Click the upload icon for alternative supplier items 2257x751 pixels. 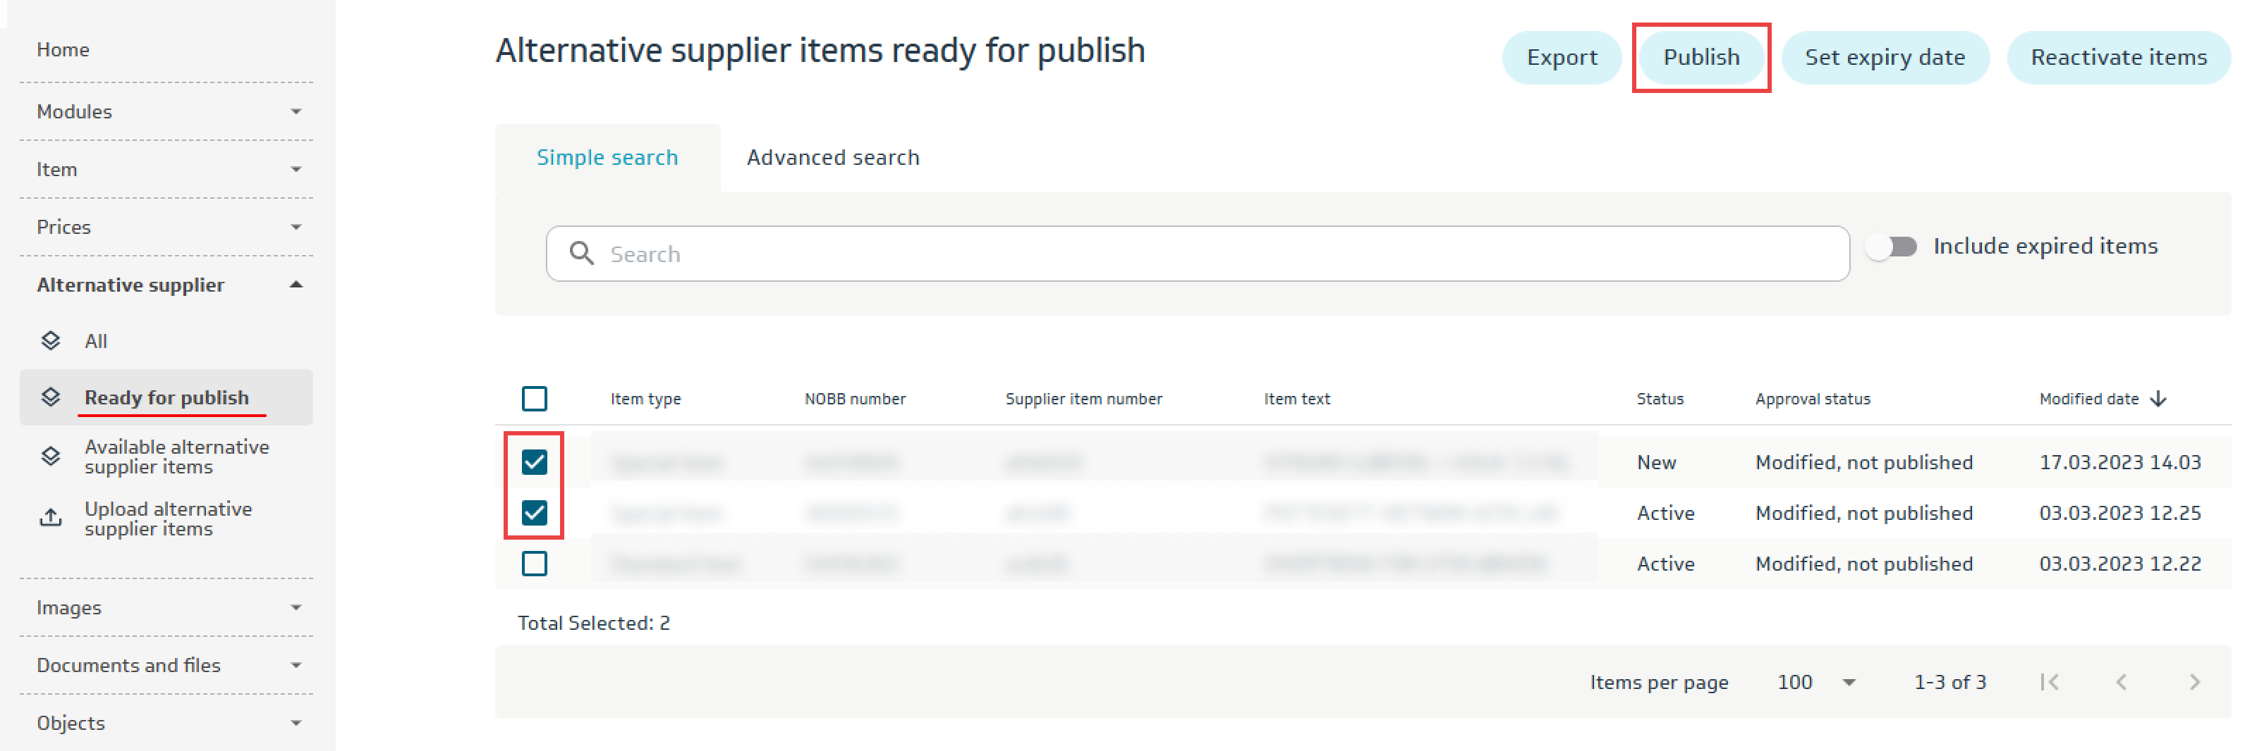51,519
